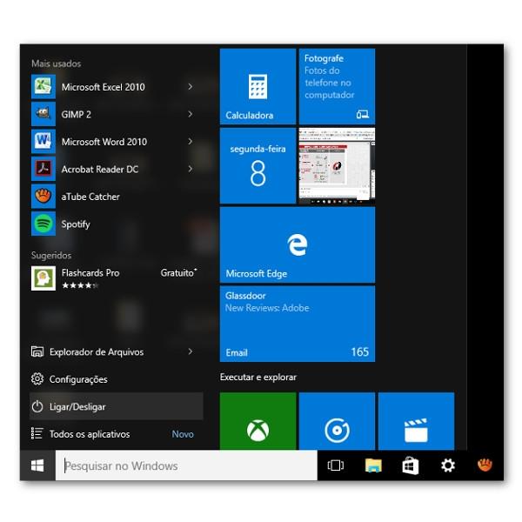The height and width of the screenshot is (522, 522).
Task: Launch Acrobat Reader DC icon
Action: 43,169
